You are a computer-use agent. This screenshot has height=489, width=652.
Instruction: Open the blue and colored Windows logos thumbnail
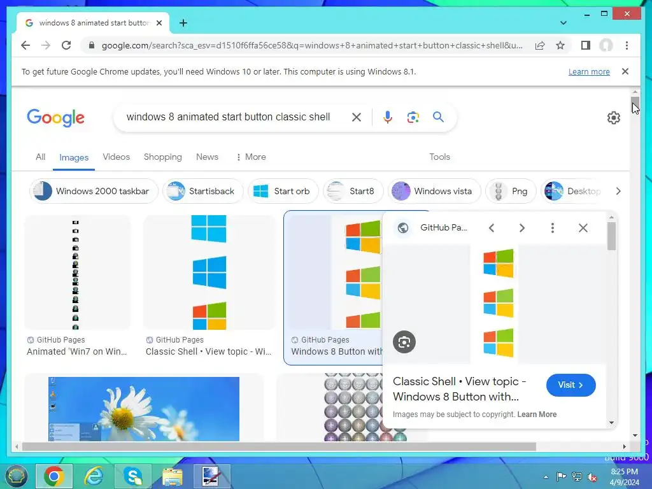[x=209, y=273]
